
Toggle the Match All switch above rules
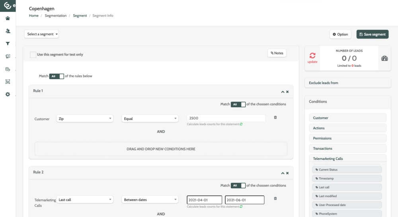(x=57, y=76)
